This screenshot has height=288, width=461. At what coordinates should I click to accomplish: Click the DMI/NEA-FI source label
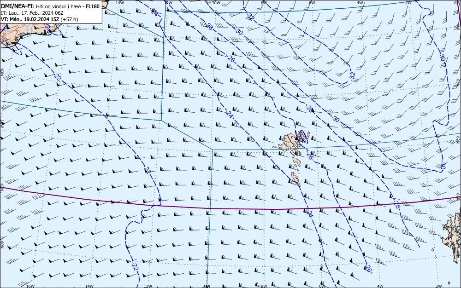point(17,6)
